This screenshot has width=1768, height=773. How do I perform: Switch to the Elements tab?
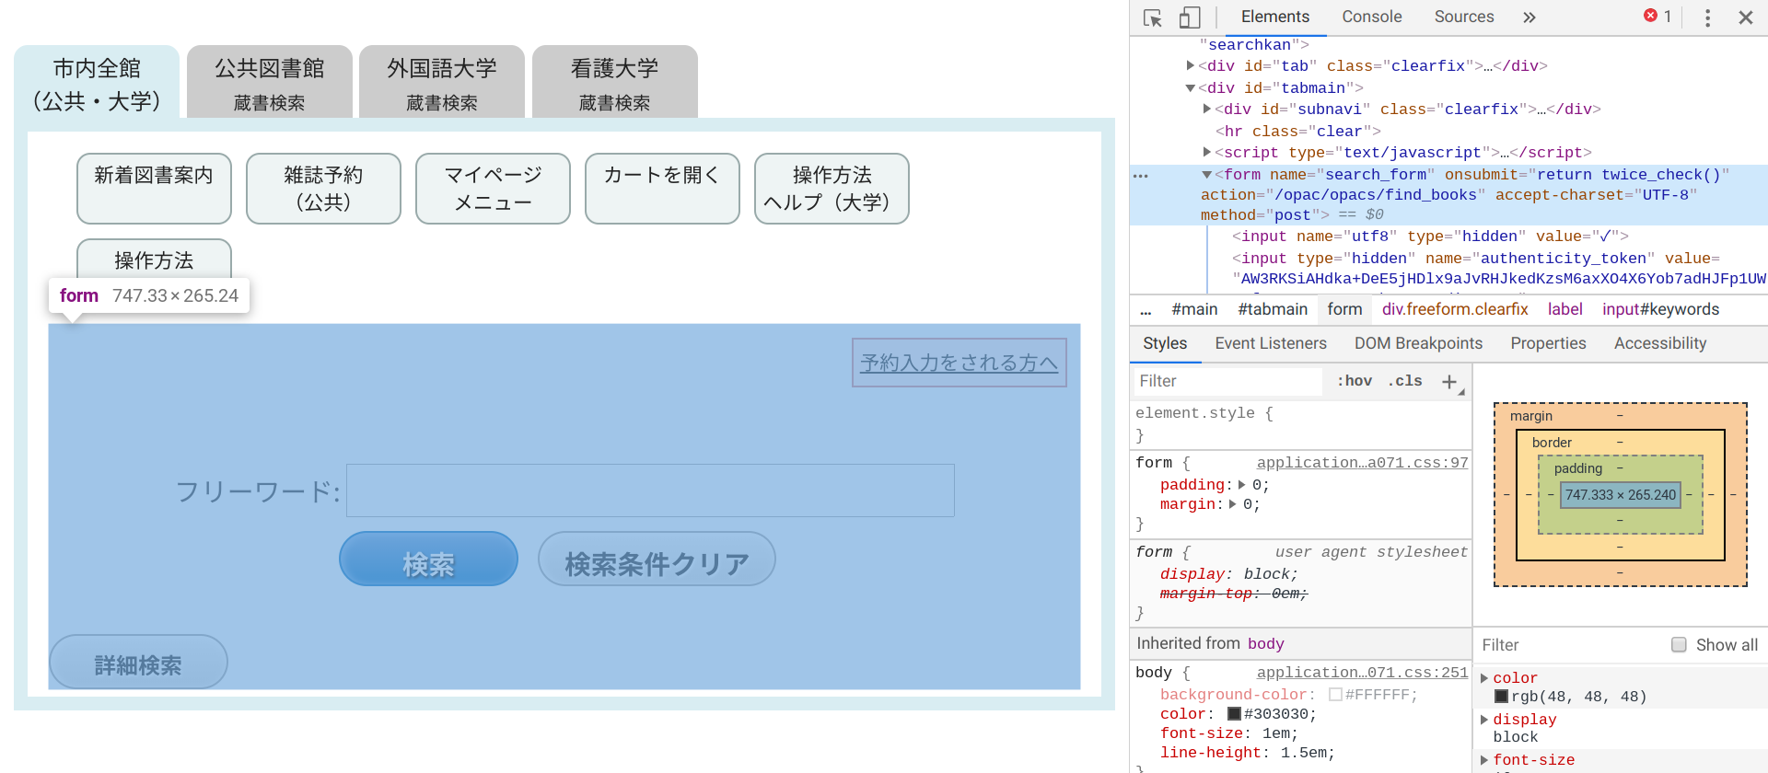1274,17
